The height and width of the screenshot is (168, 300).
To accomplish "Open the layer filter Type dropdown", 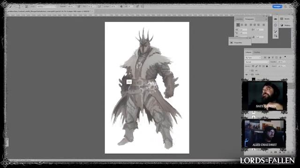I will tap(253, 57).
